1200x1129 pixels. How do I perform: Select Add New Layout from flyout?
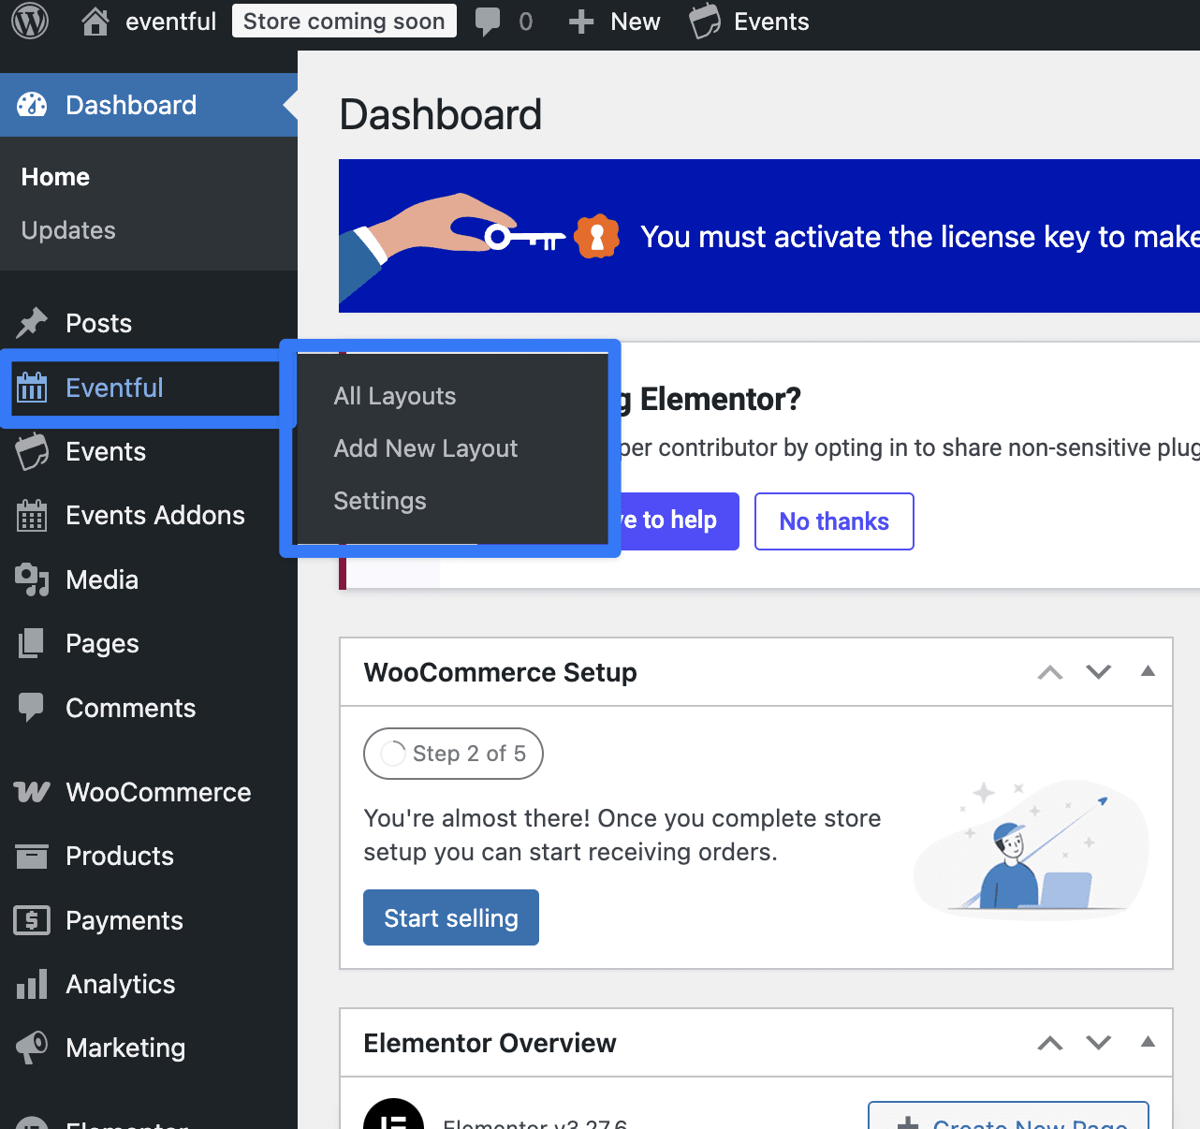tap(426, 448)
